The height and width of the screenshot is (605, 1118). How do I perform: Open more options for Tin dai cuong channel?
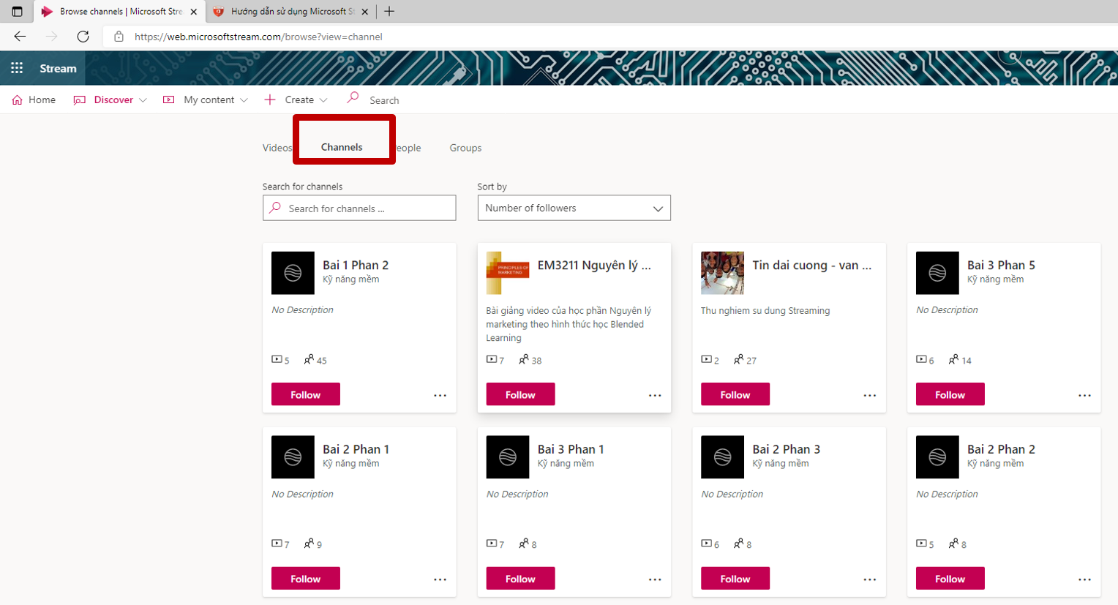(869, 395)
